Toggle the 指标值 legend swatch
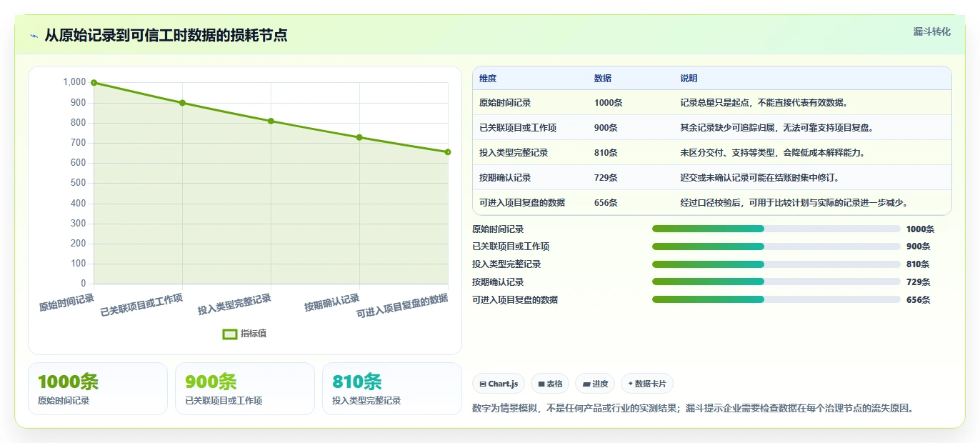 pyautogui.click(x=229, y=334)
